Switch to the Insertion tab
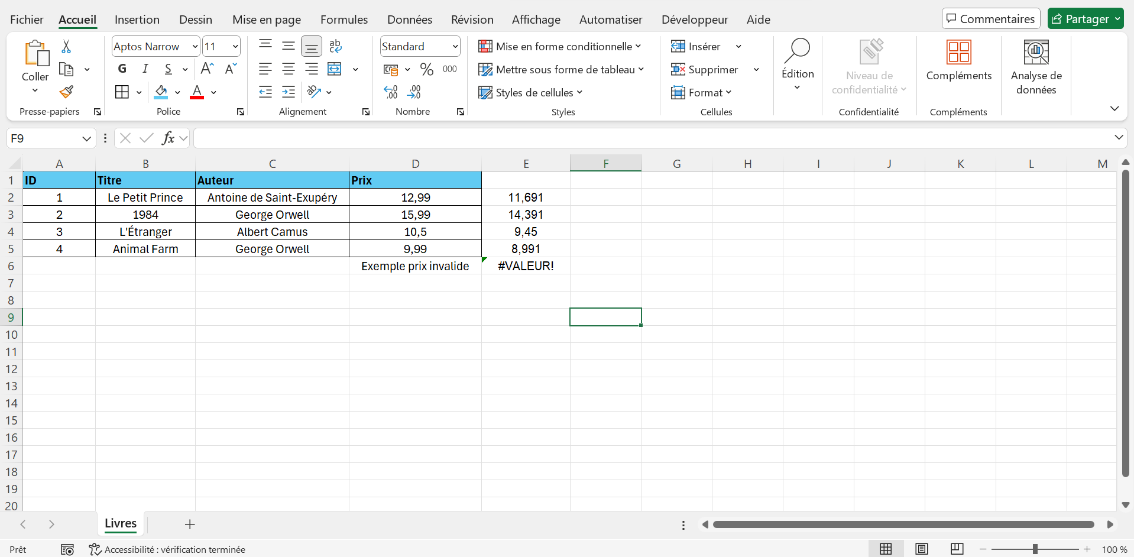Viewport: 1134px width, 557px height. coord(137,20)
